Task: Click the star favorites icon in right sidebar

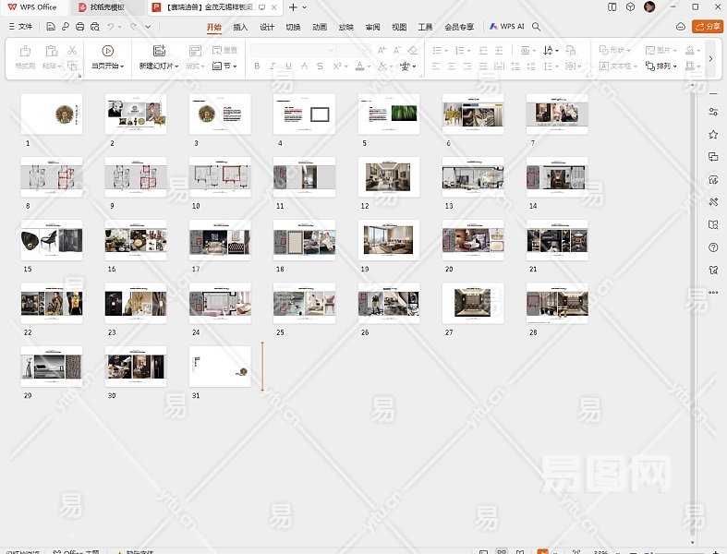Action: tap(713, 135)
